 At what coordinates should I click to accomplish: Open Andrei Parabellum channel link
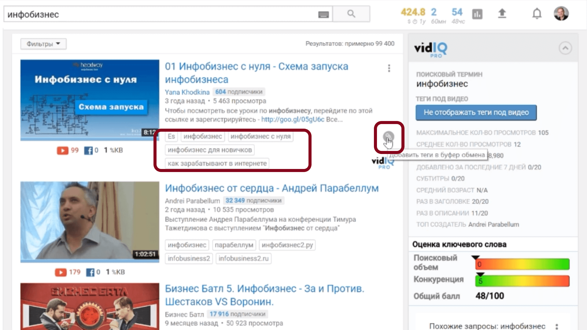(x=192, y=201)
